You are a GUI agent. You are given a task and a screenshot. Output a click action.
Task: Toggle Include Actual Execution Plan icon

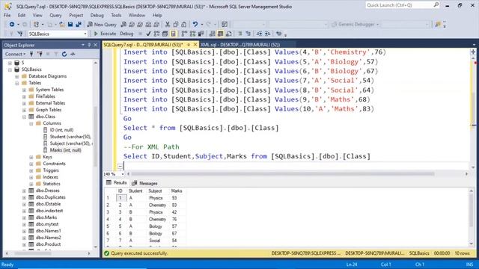click(184, 34)
